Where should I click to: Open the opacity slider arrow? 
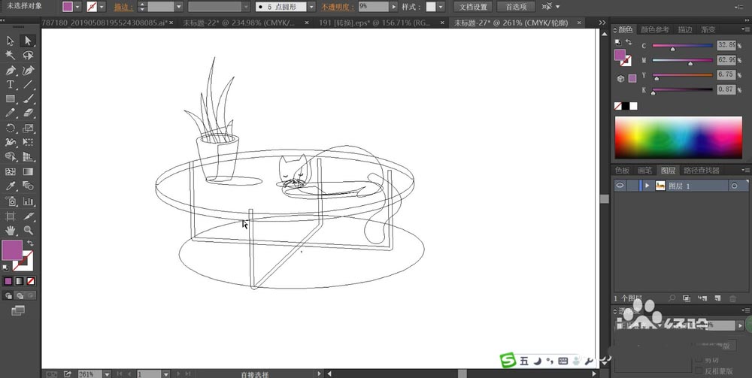tap(394, 8)
